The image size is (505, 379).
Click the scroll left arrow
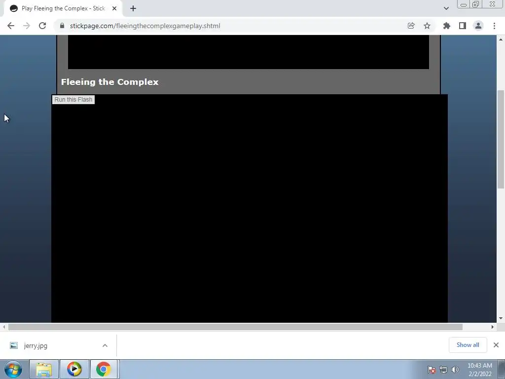[x=4, y=327]
